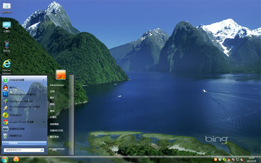Click the search magnifier icon

point(42,150)
